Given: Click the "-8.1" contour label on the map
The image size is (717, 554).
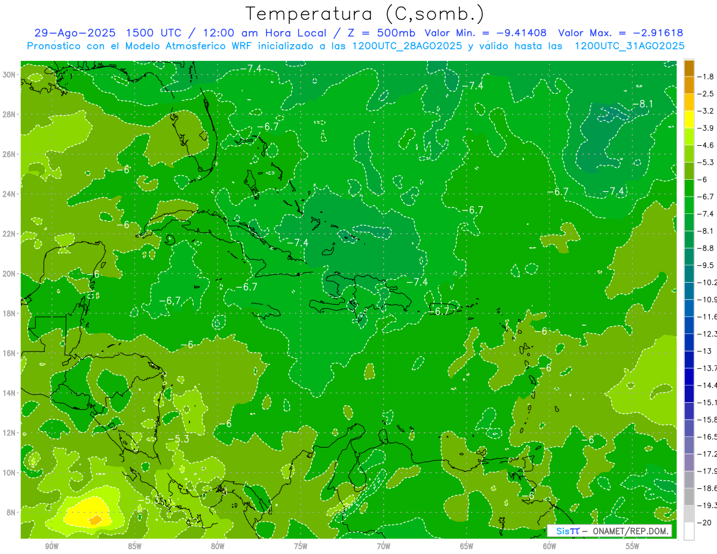Looking at the screenshot, I should click(x=643, y=104).
